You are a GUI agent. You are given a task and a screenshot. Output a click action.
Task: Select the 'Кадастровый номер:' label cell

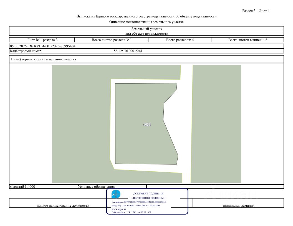pyautogui.click(x=61, y=51)
